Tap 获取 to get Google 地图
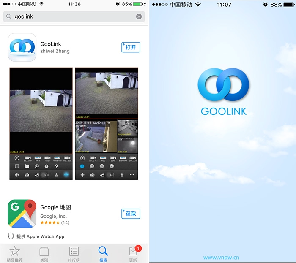 coord(131,214)
